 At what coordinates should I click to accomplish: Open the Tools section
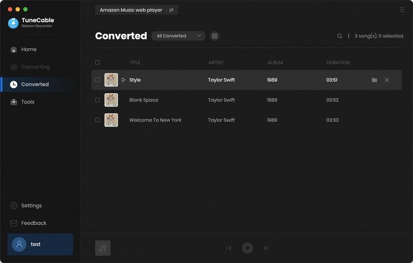(x=40, y=102)
